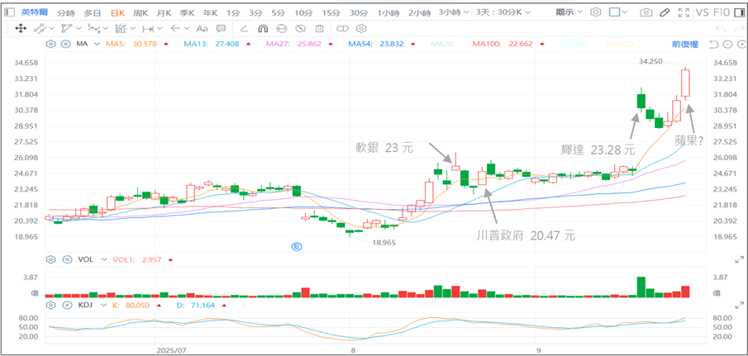This screenshot has width=748, height=356.
Task: Remove the KDJ indicator with X icon
Action: (67, 305)
